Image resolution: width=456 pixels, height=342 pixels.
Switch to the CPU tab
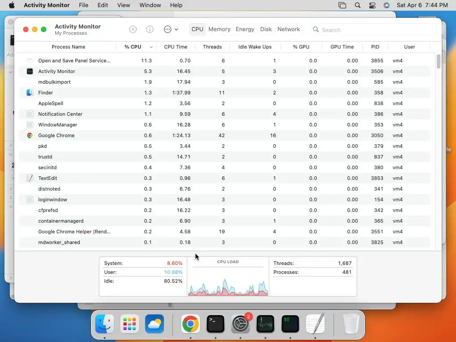(x=197, y=29)
